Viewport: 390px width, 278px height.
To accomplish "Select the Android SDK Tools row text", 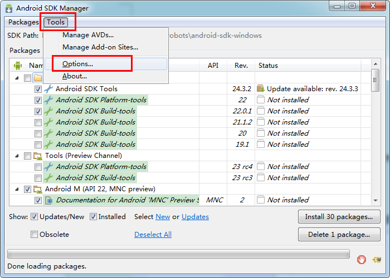I will [x=86, y=89].
